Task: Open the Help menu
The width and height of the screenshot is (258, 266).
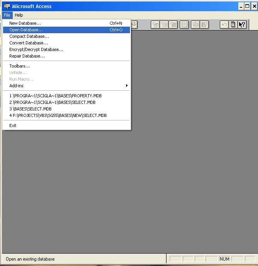Action: point(19,15)
